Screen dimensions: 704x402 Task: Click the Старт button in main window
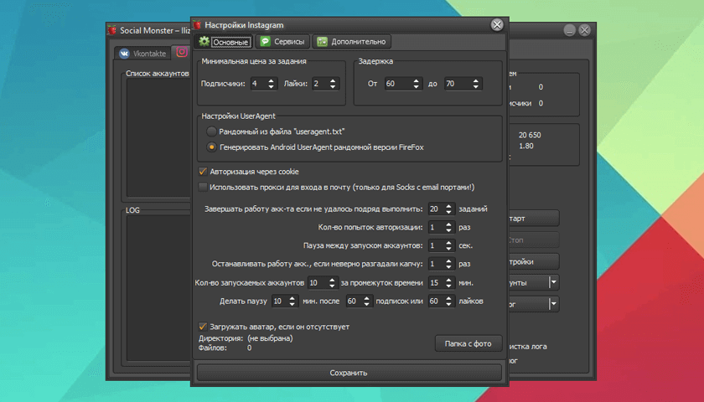(534, 219)
